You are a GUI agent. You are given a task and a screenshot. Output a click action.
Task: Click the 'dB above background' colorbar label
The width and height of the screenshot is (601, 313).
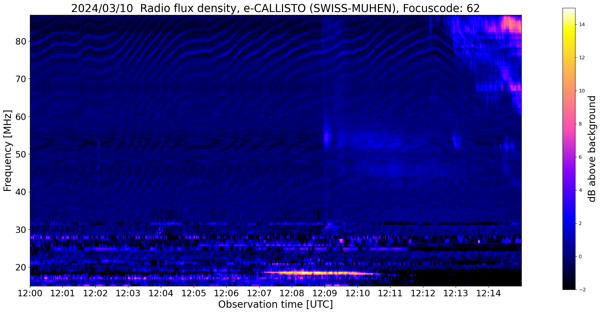coord(592,149)
